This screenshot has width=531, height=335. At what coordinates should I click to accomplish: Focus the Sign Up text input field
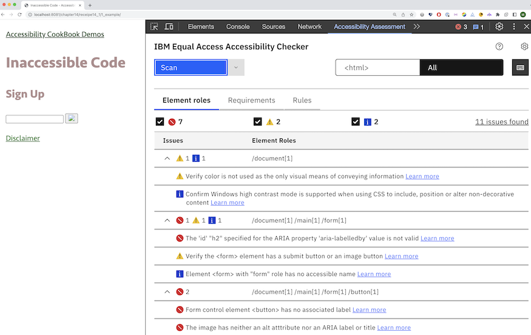click(x=35, y=119)
